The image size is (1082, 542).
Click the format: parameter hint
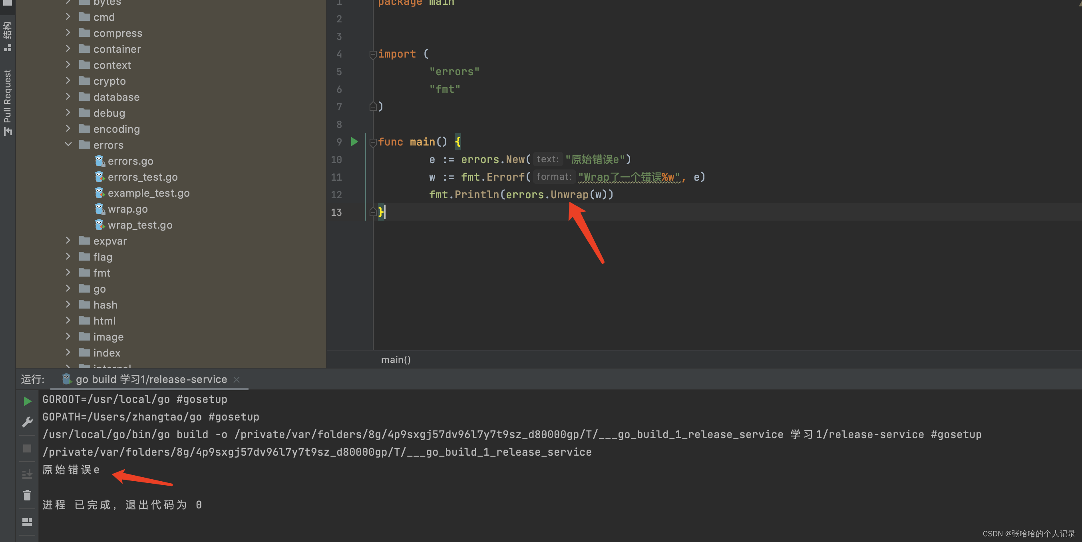554,176
